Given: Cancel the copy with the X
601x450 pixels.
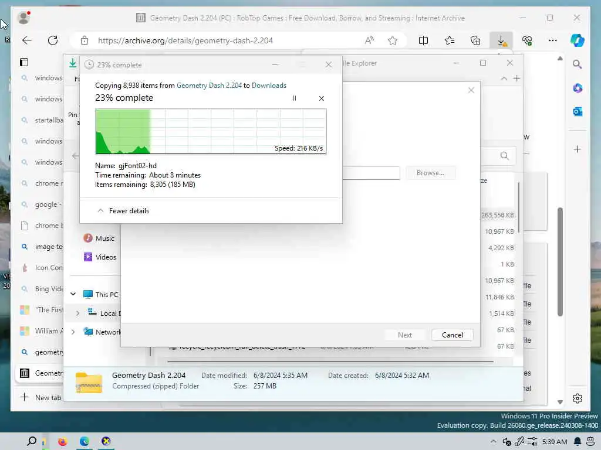Looking at the screenshot, I should pyautogui.click(x=322, y=98).
